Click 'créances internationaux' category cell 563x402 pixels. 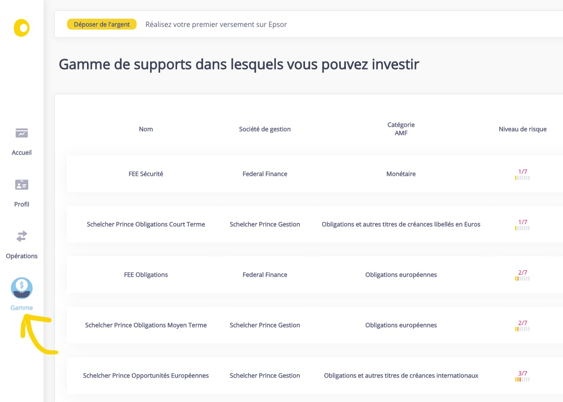point(401,375)
